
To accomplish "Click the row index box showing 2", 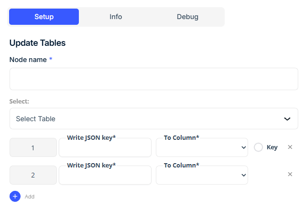I will [33, 175].
